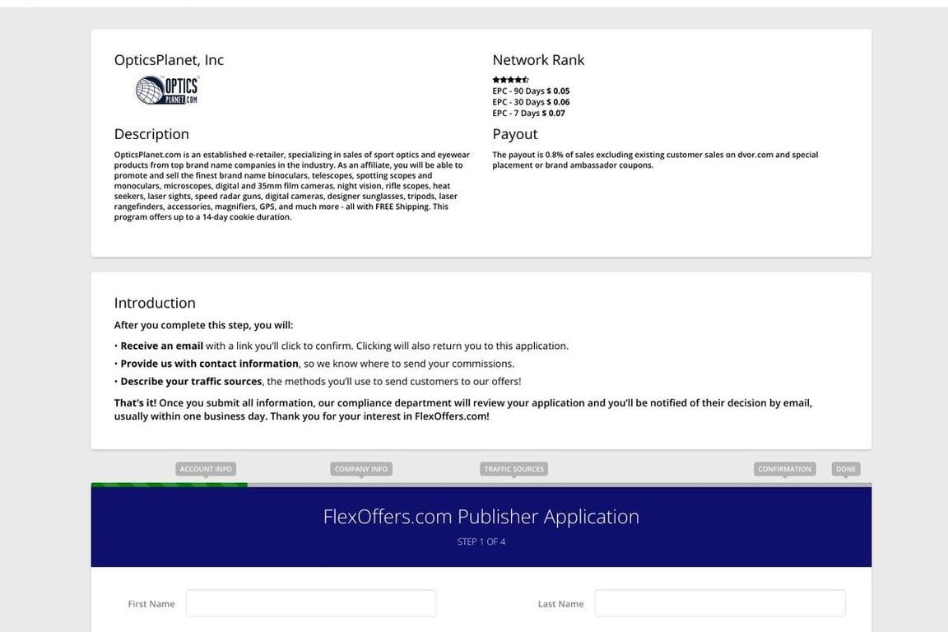Click the bold Receive an email text
948x632 pixels.
[161, 346]
